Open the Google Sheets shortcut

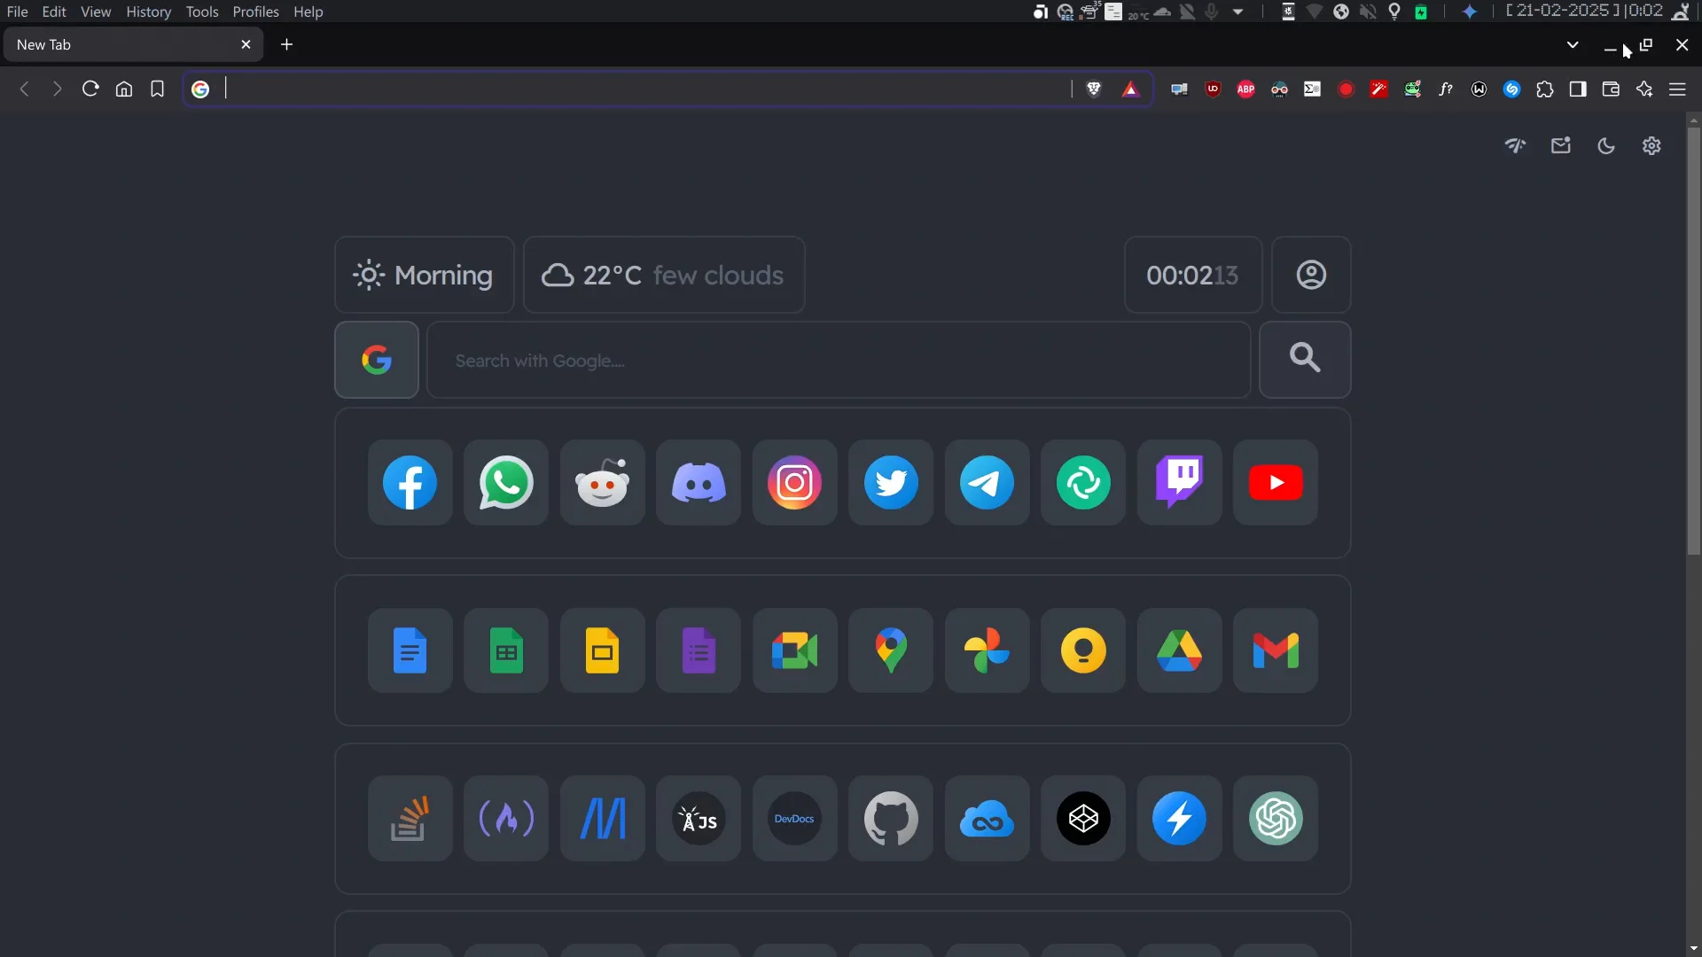pos(506,651)
